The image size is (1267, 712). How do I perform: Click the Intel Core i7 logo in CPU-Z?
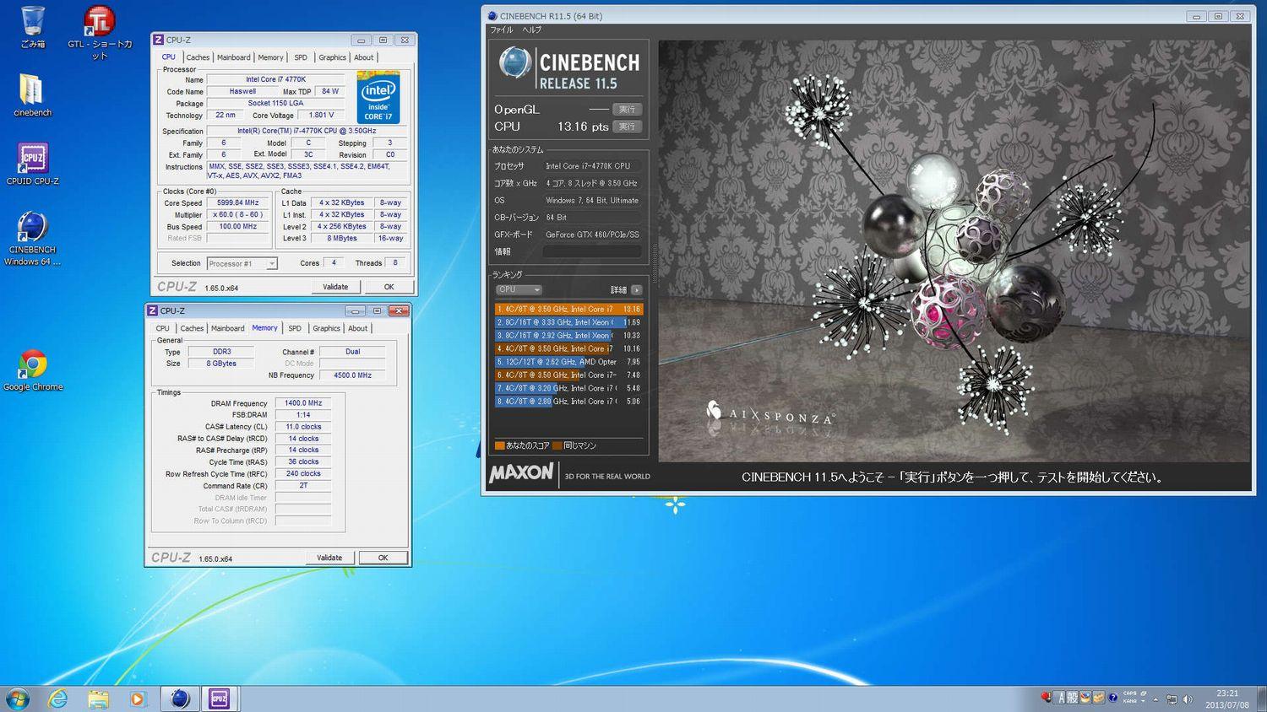tap(378, 99)
